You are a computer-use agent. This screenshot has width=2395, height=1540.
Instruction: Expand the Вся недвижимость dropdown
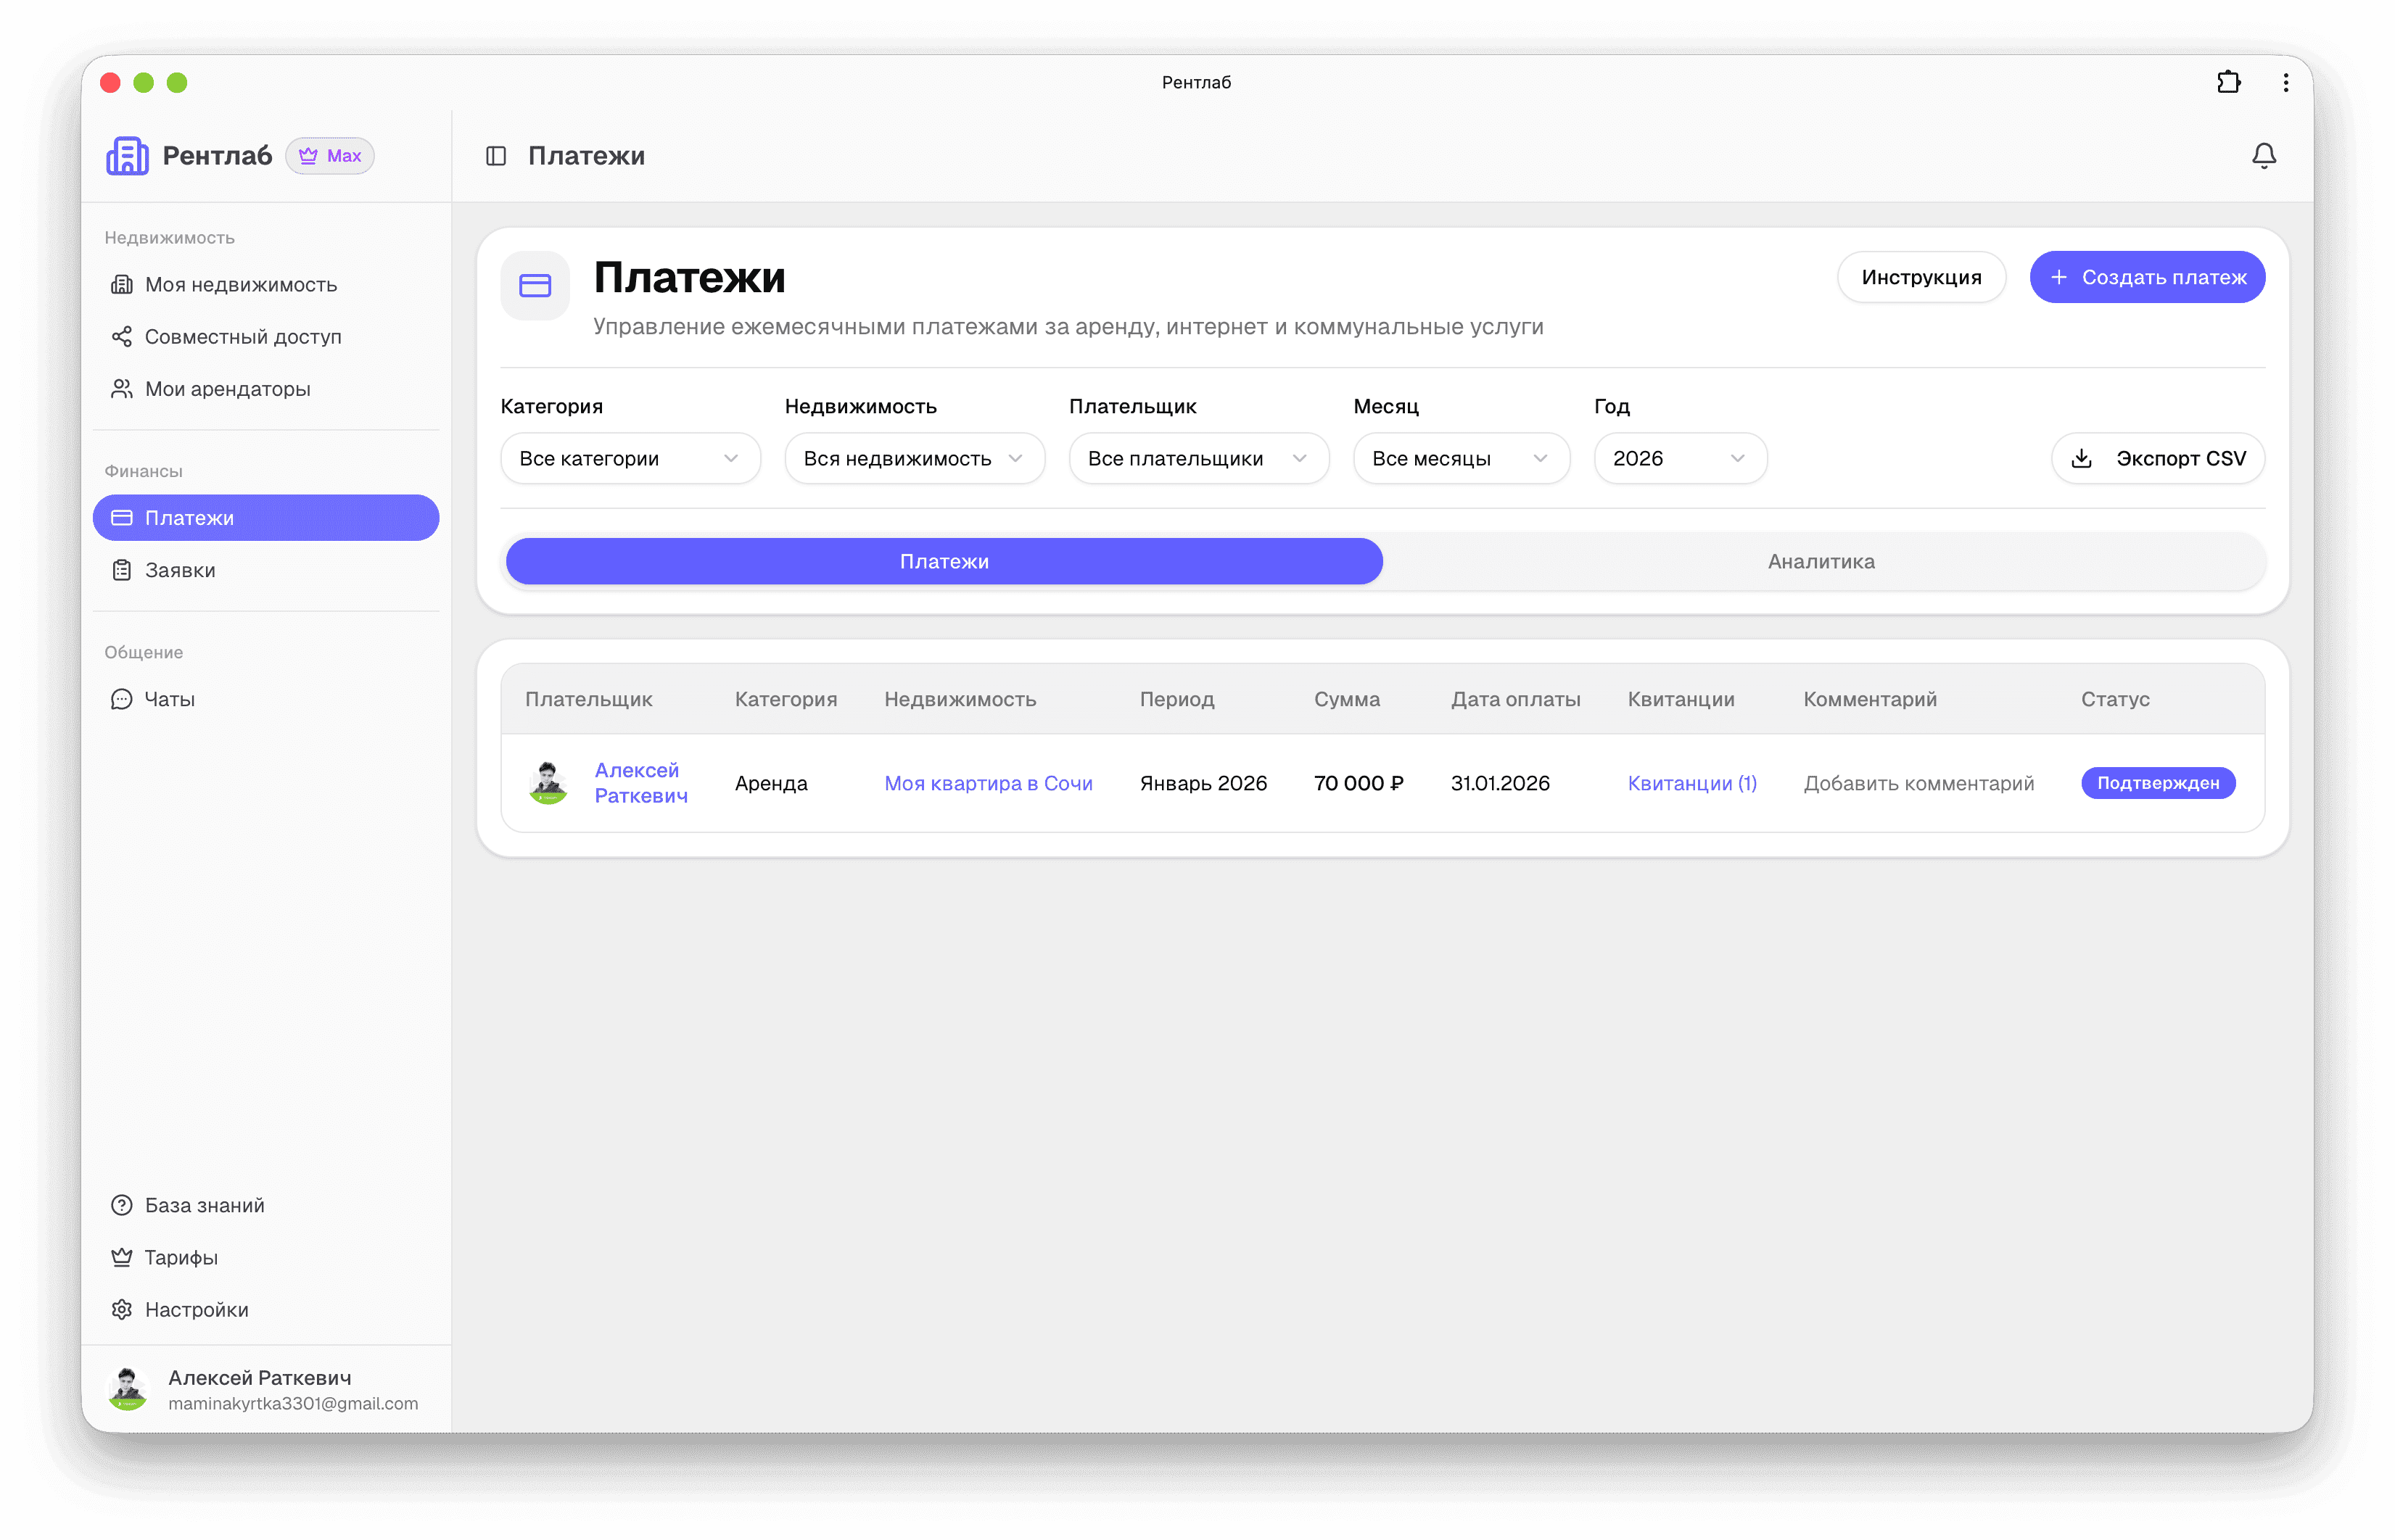coord(913,458)
